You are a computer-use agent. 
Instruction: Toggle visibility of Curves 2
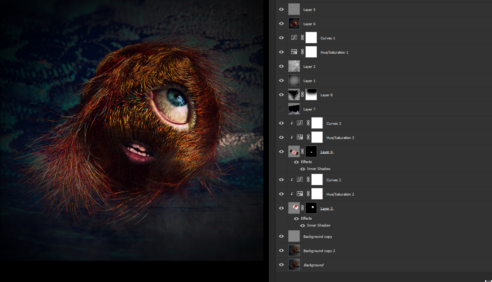[x=281, y=179]
